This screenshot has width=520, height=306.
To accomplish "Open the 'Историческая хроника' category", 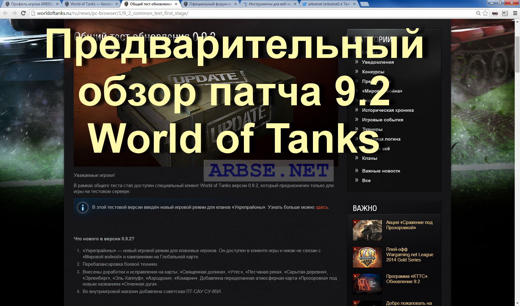I will coord(388,110).
